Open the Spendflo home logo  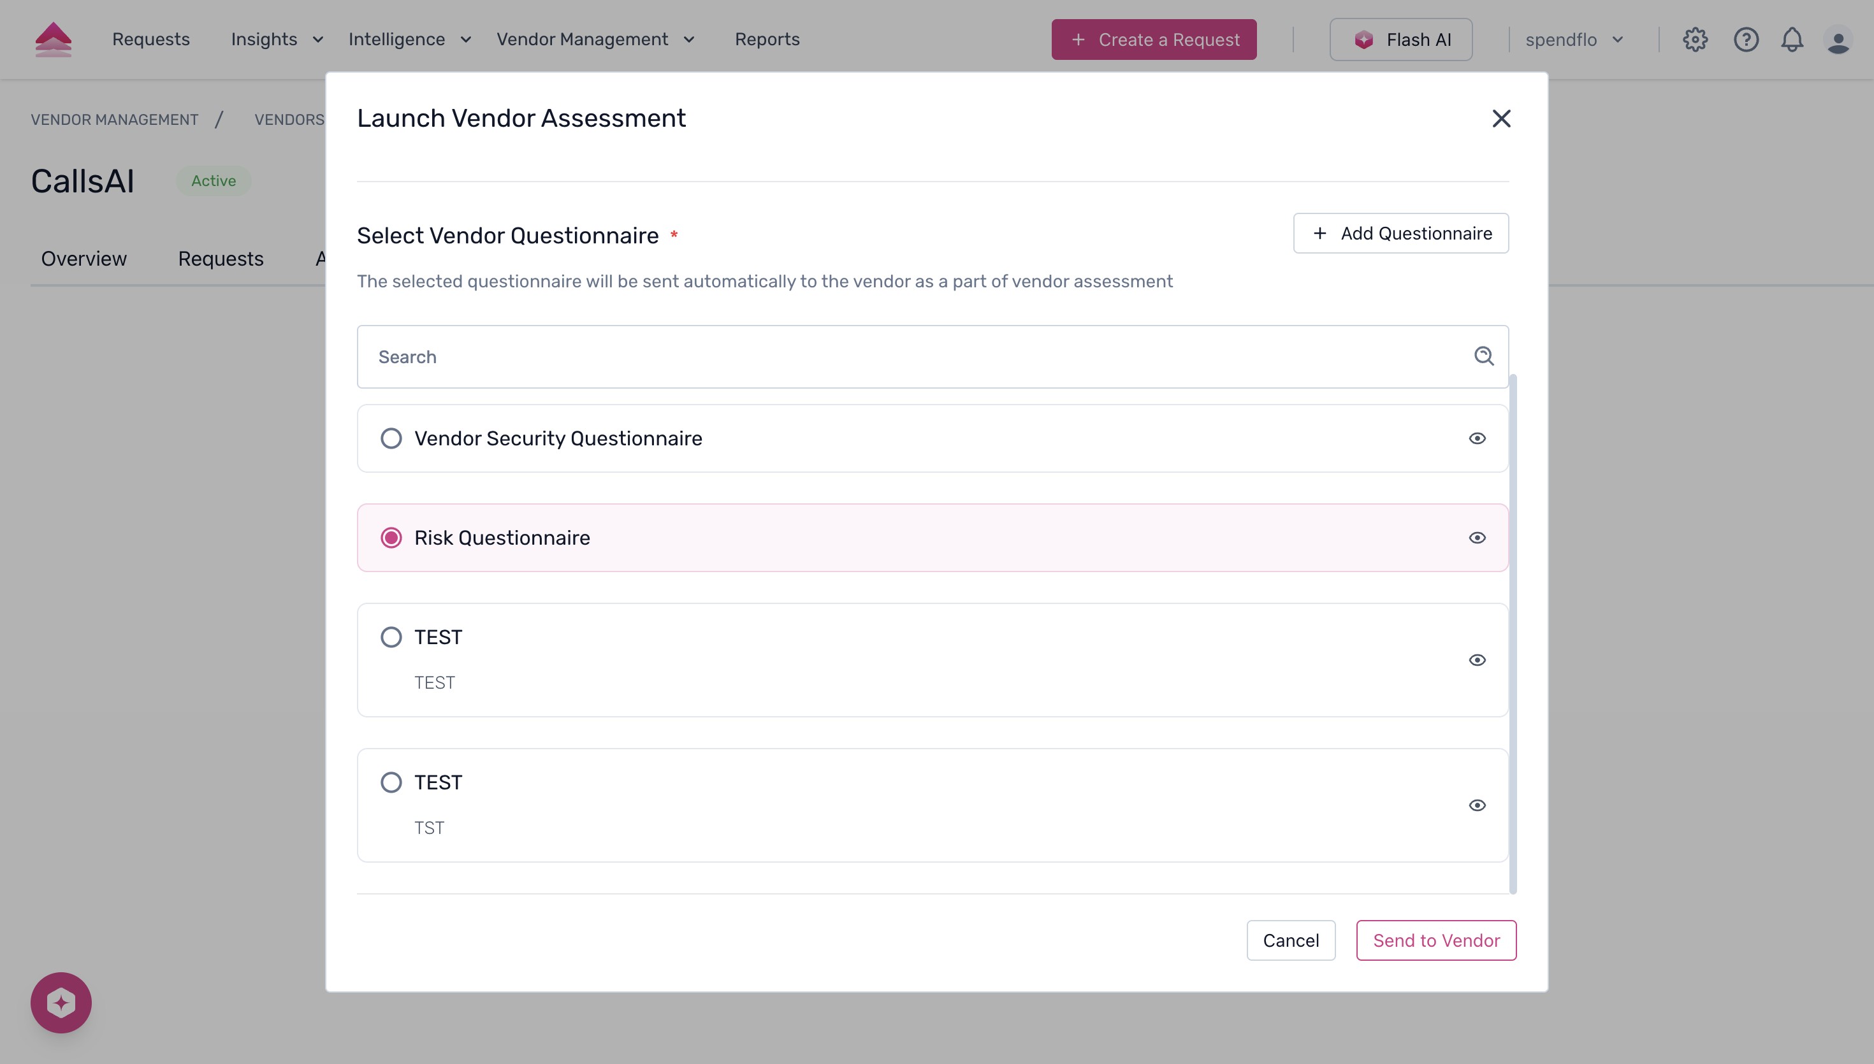click(54, 39)
